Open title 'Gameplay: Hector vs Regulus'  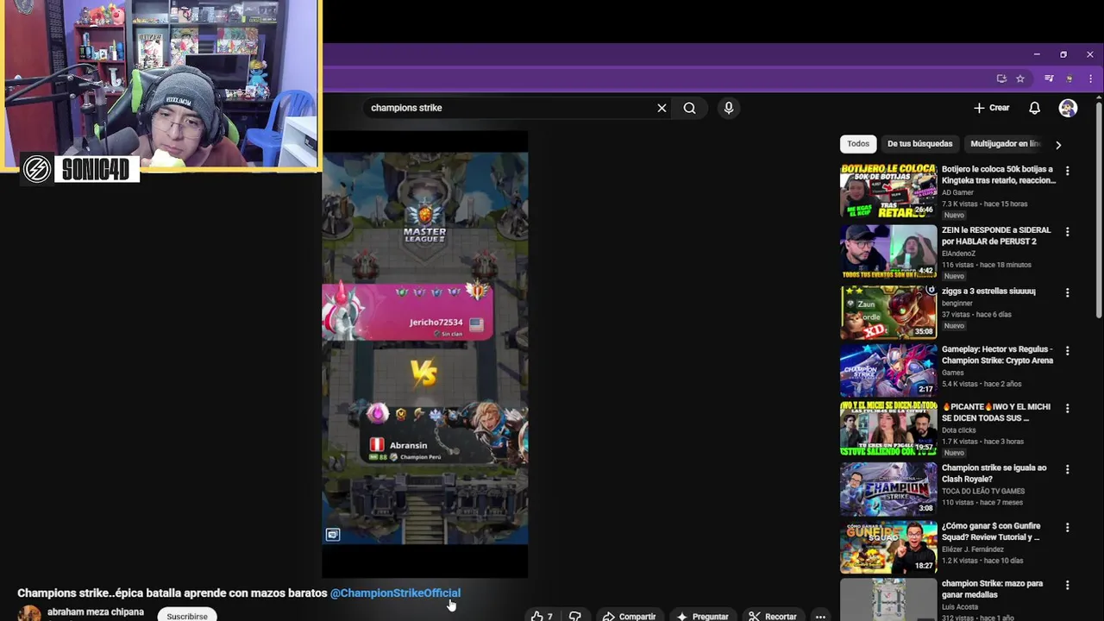997,354
